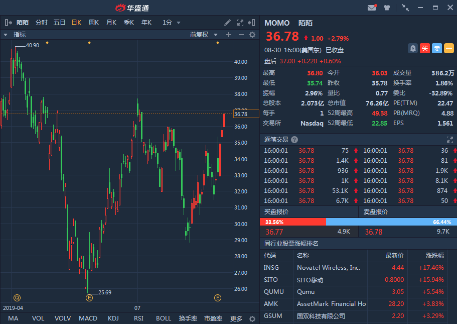Select the 月K monthly chart tab

click(x=111, y=23)
